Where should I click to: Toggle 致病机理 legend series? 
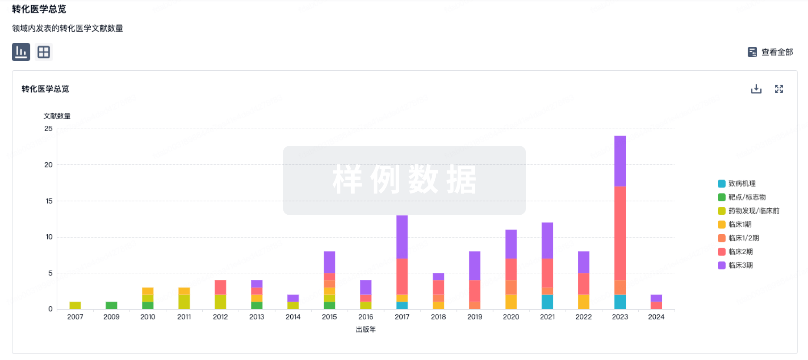click(742, 183)
